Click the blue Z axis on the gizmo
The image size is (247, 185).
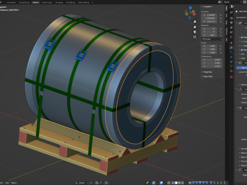coord(190,8)
